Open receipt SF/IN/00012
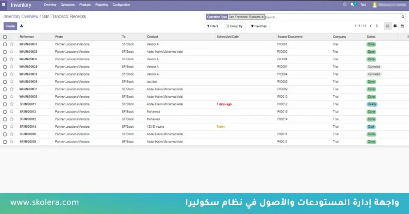 tap(28, 119)
